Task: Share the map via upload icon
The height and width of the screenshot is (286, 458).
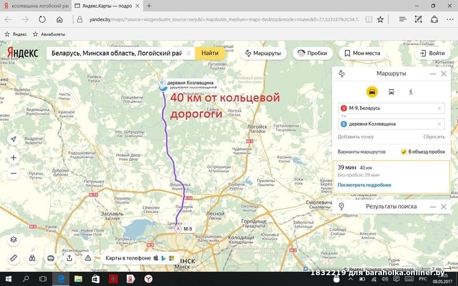Action: pyautogui.click(x=69, y=258)
